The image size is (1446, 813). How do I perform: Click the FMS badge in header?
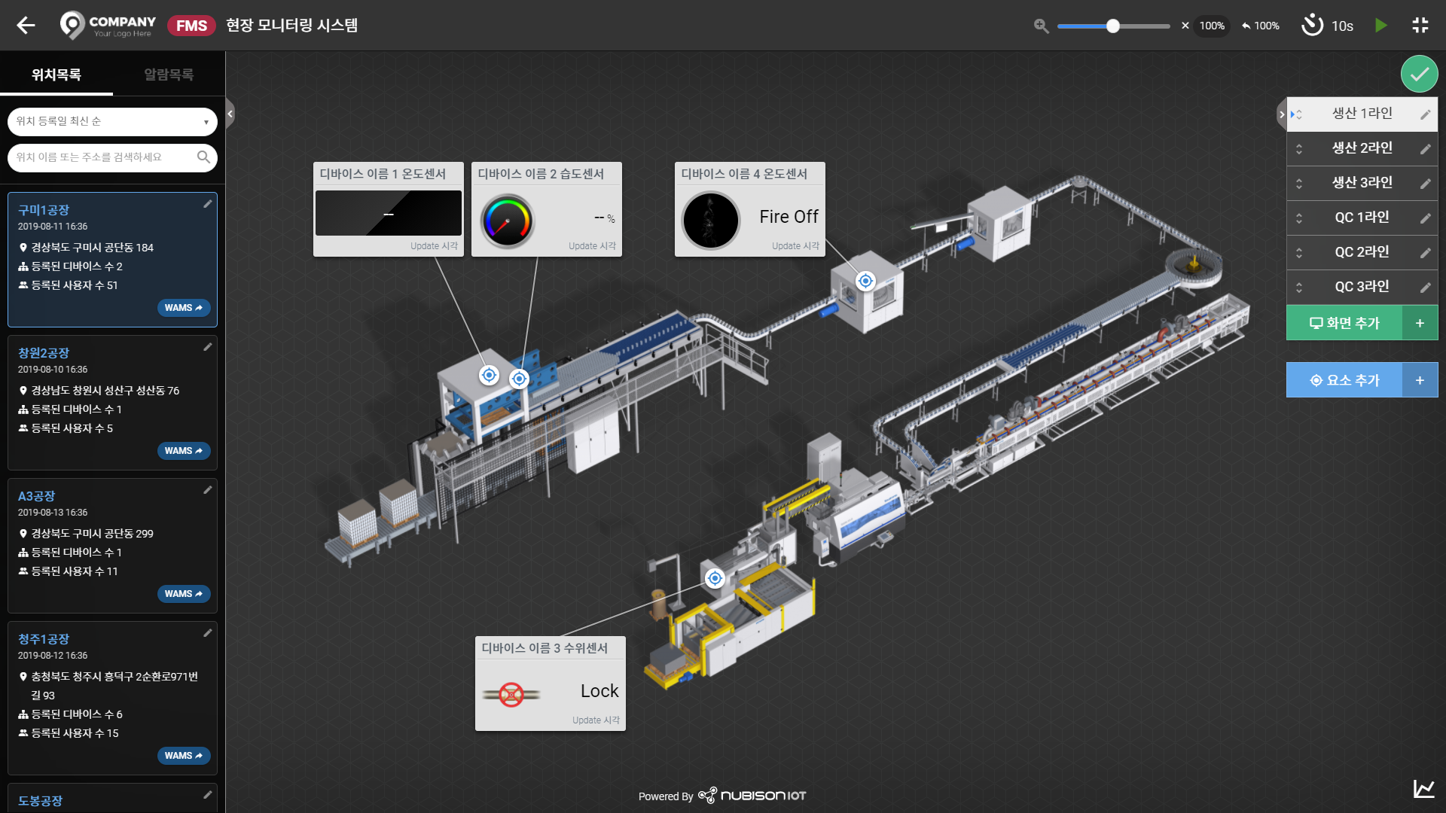coord(191,26)
